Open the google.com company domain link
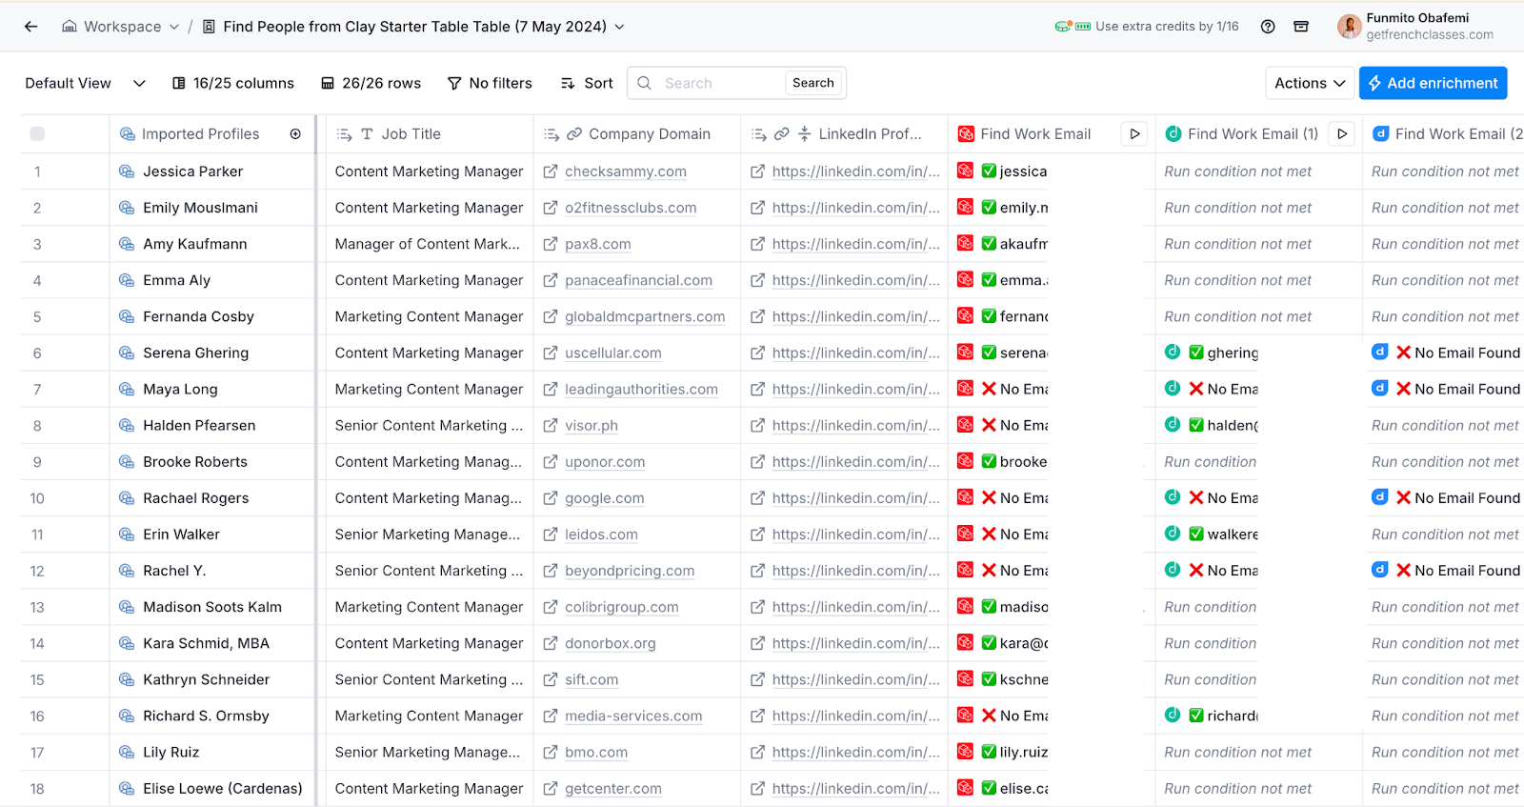Image resolution: width=1524 pixels, height=807 pixels. (604, 498)
